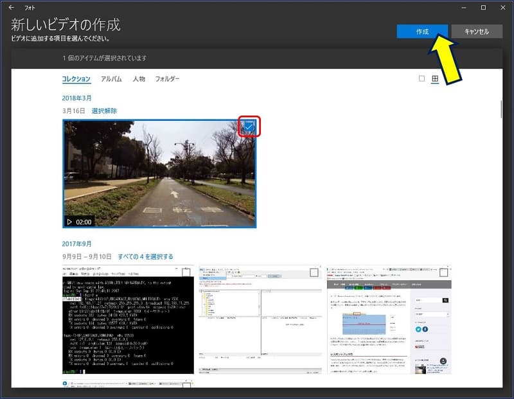Uncheck the selected road video checkbox
514x399 pixels.
tap(249, 127)
